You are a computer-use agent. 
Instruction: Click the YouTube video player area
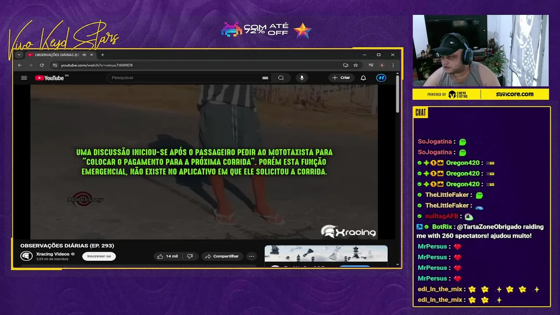(x=204, y=162)
